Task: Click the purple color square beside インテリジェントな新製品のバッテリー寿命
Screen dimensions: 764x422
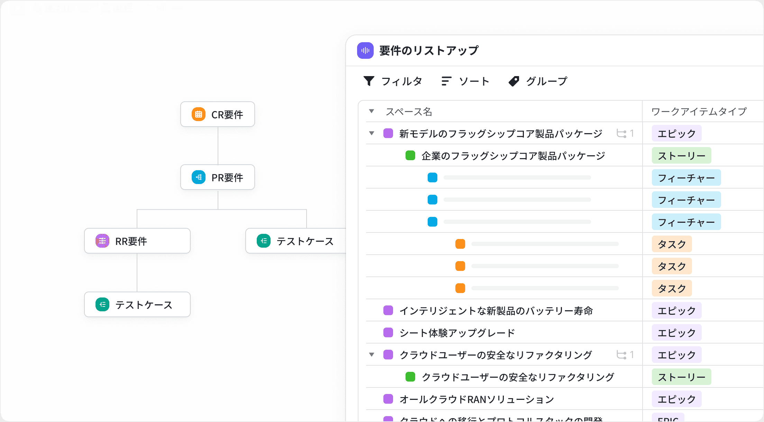Action: [388, 310]
